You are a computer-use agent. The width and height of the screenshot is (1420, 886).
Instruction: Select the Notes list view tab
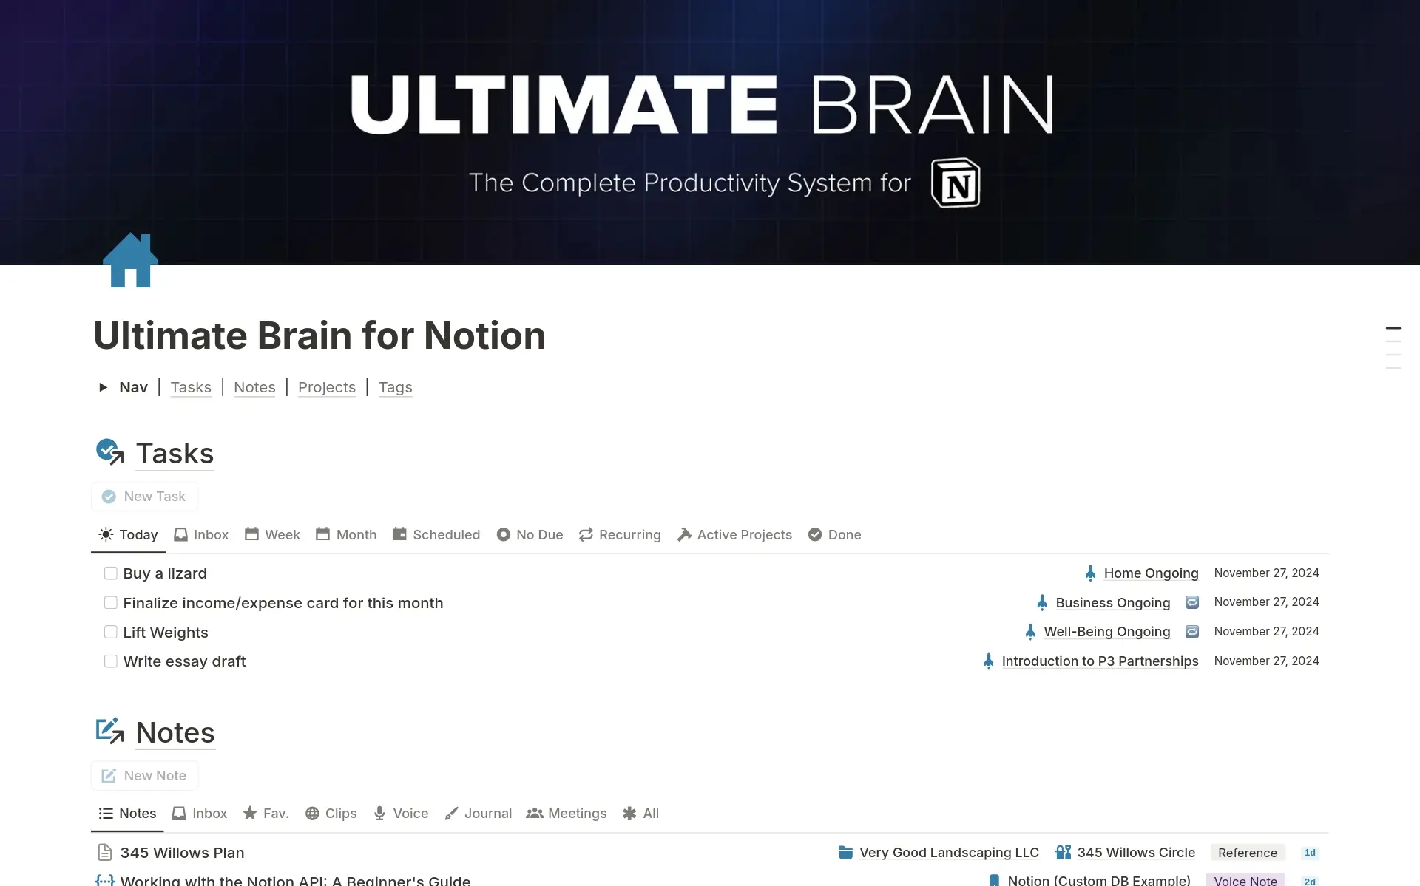(127, 814)
